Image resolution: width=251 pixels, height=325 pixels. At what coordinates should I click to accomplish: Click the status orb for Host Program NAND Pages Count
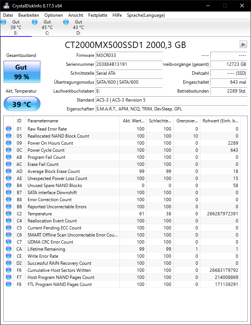coord(9,277)
